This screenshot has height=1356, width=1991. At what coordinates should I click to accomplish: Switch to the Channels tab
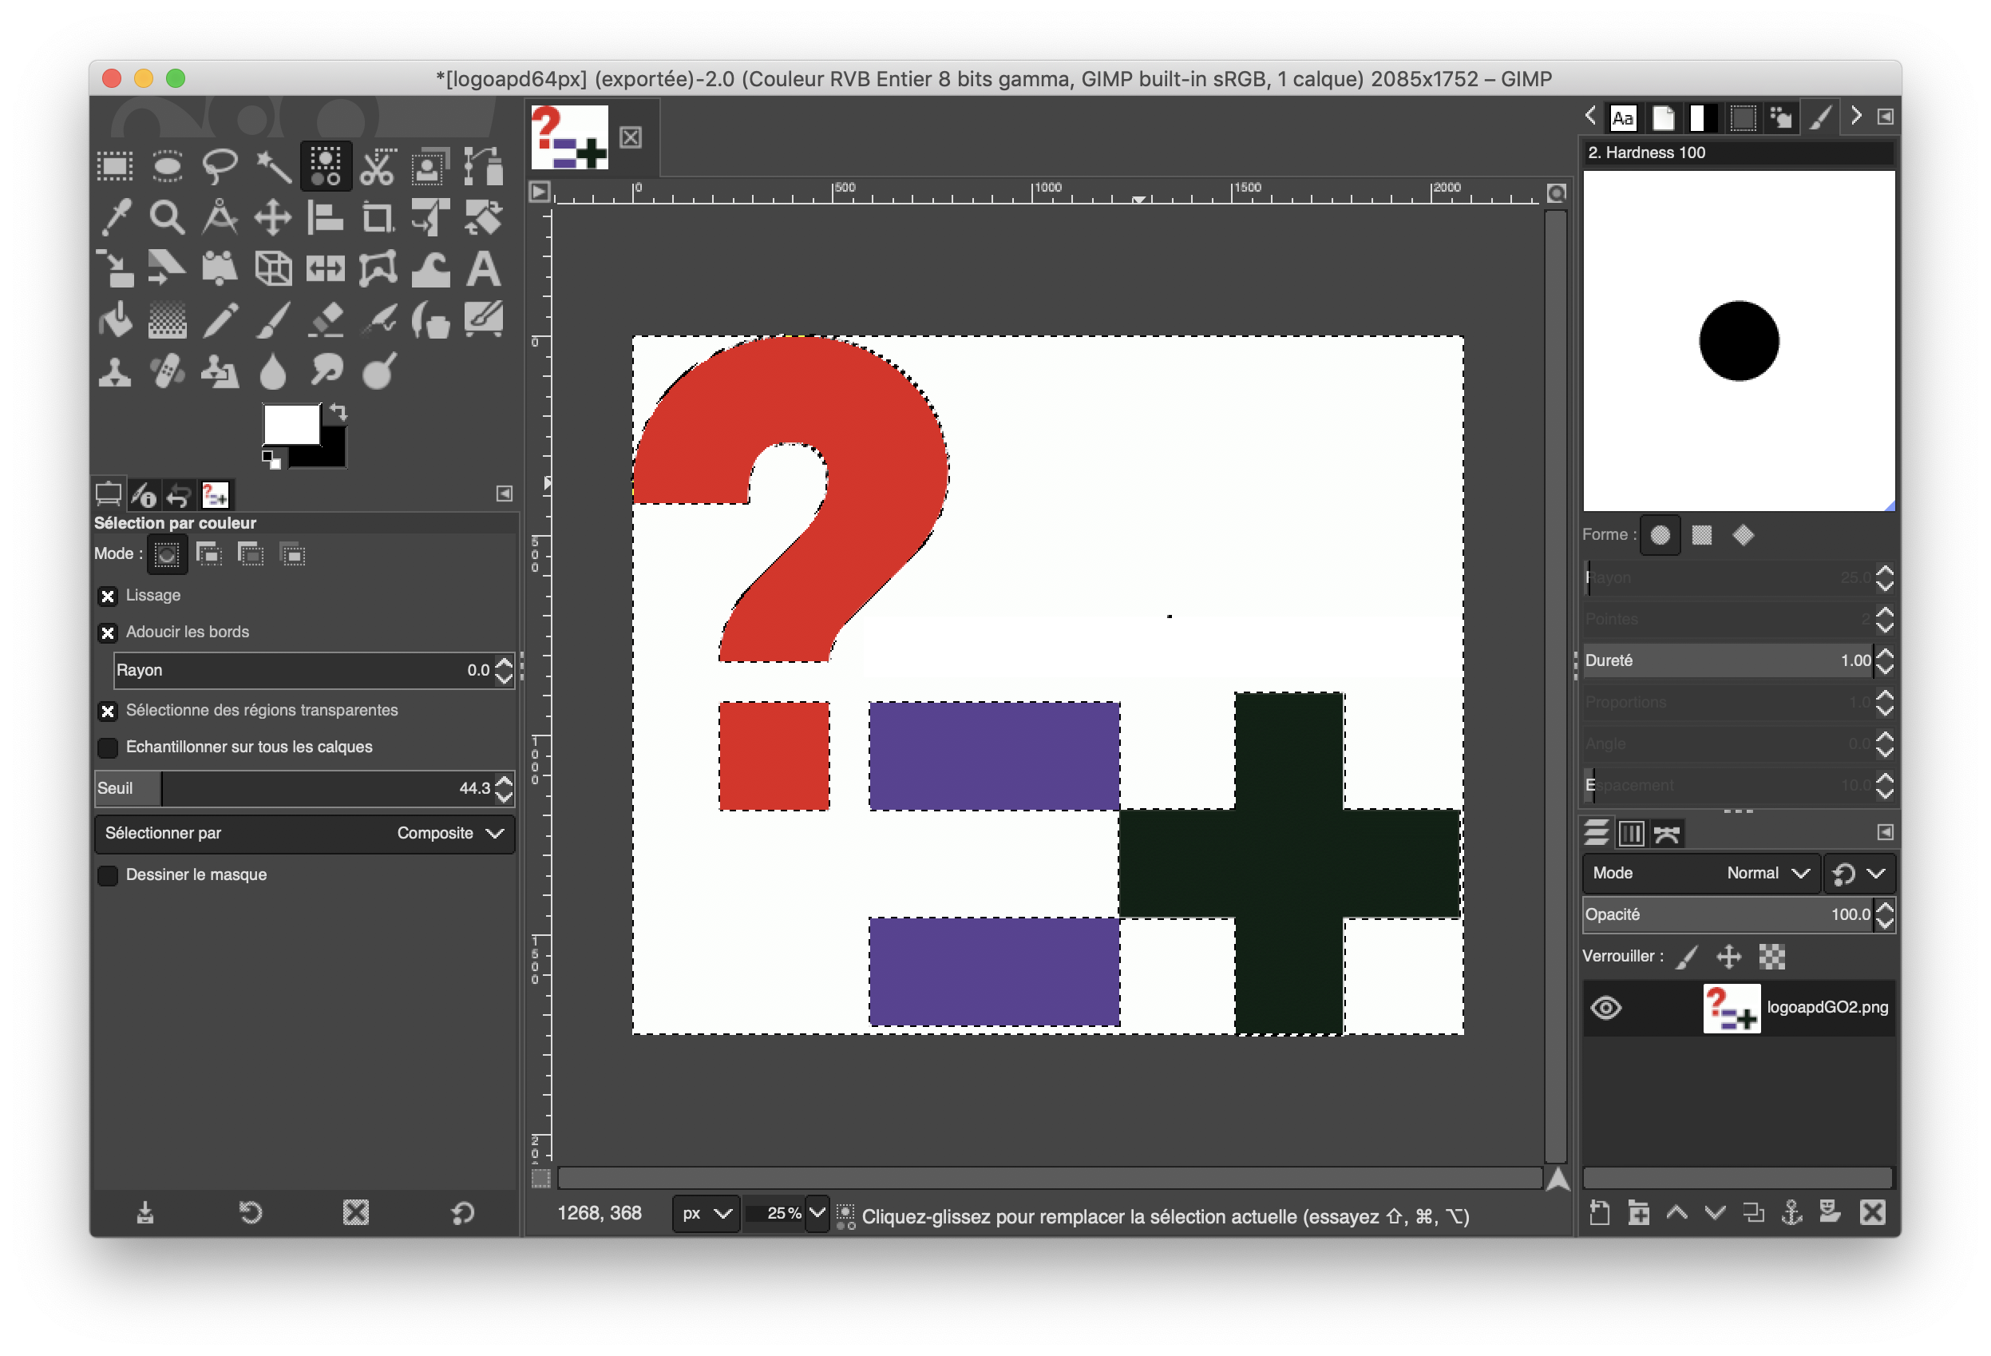pyautogui.click(x=1631, y=833)
